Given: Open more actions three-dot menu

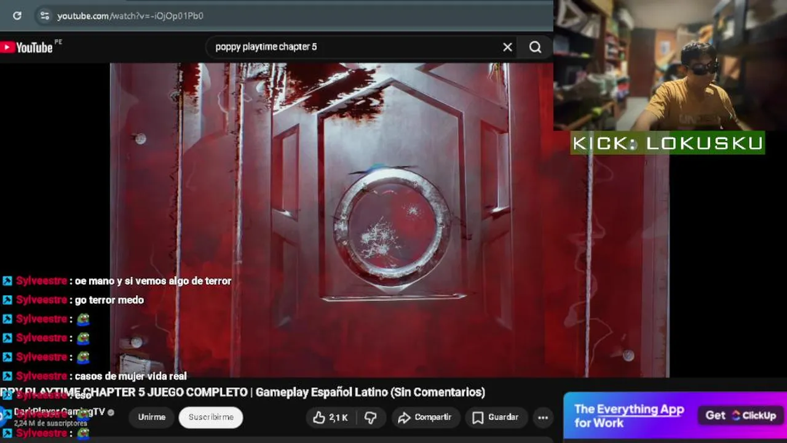Looking at the screenshot, I should coord(543,418).
